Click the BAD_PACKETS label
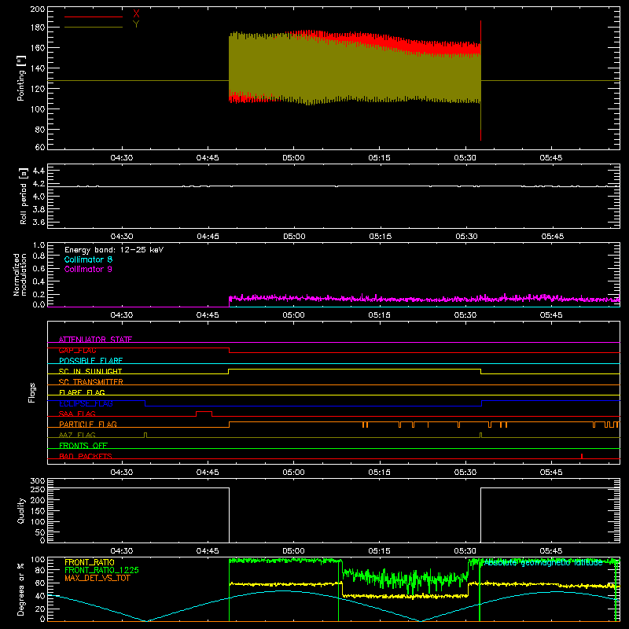The height and width of the screenshot is (629, 629). pos(86,456)
